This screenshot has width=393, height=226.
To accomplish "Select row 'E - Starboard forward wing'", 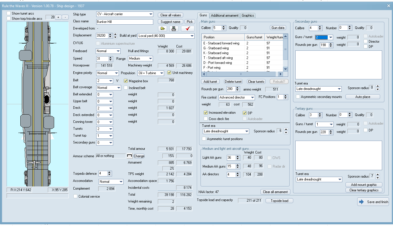I will pyautogui.click(x=242, y=43).
